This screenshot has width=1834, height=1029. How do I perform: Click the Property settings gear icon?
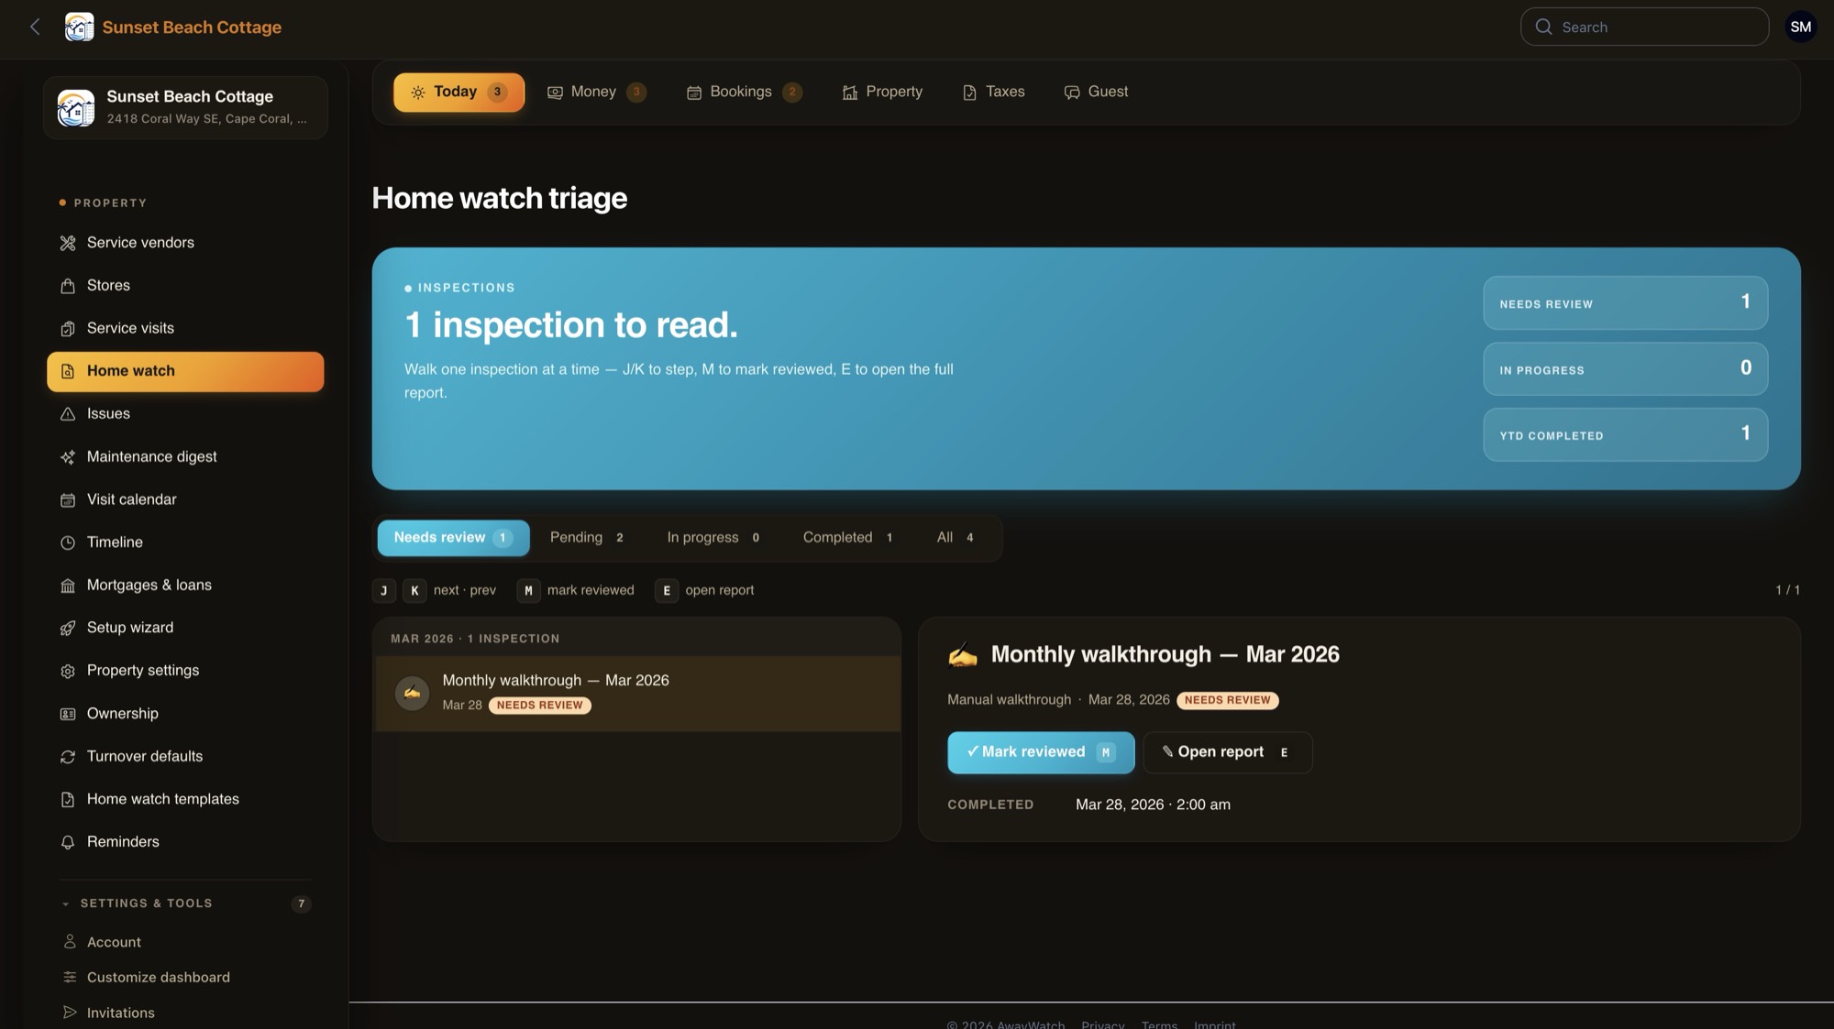[x=68, y=671]
